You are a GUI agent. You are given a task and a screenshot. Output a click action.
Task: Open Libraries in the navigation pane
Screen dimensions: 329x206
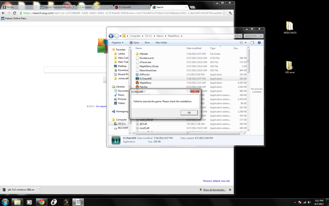tap(120, 87)
